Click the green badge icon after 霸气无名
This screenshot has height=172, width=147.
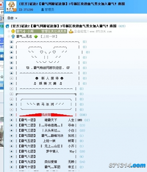point(36,36)
